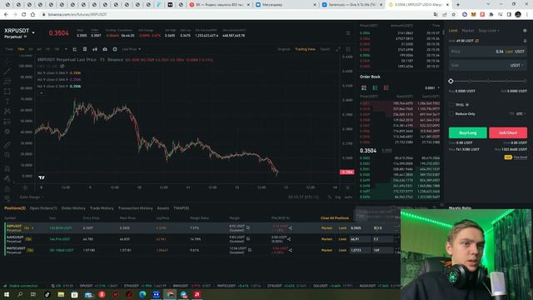Bookmark this page with the star icon

point(453,15)
